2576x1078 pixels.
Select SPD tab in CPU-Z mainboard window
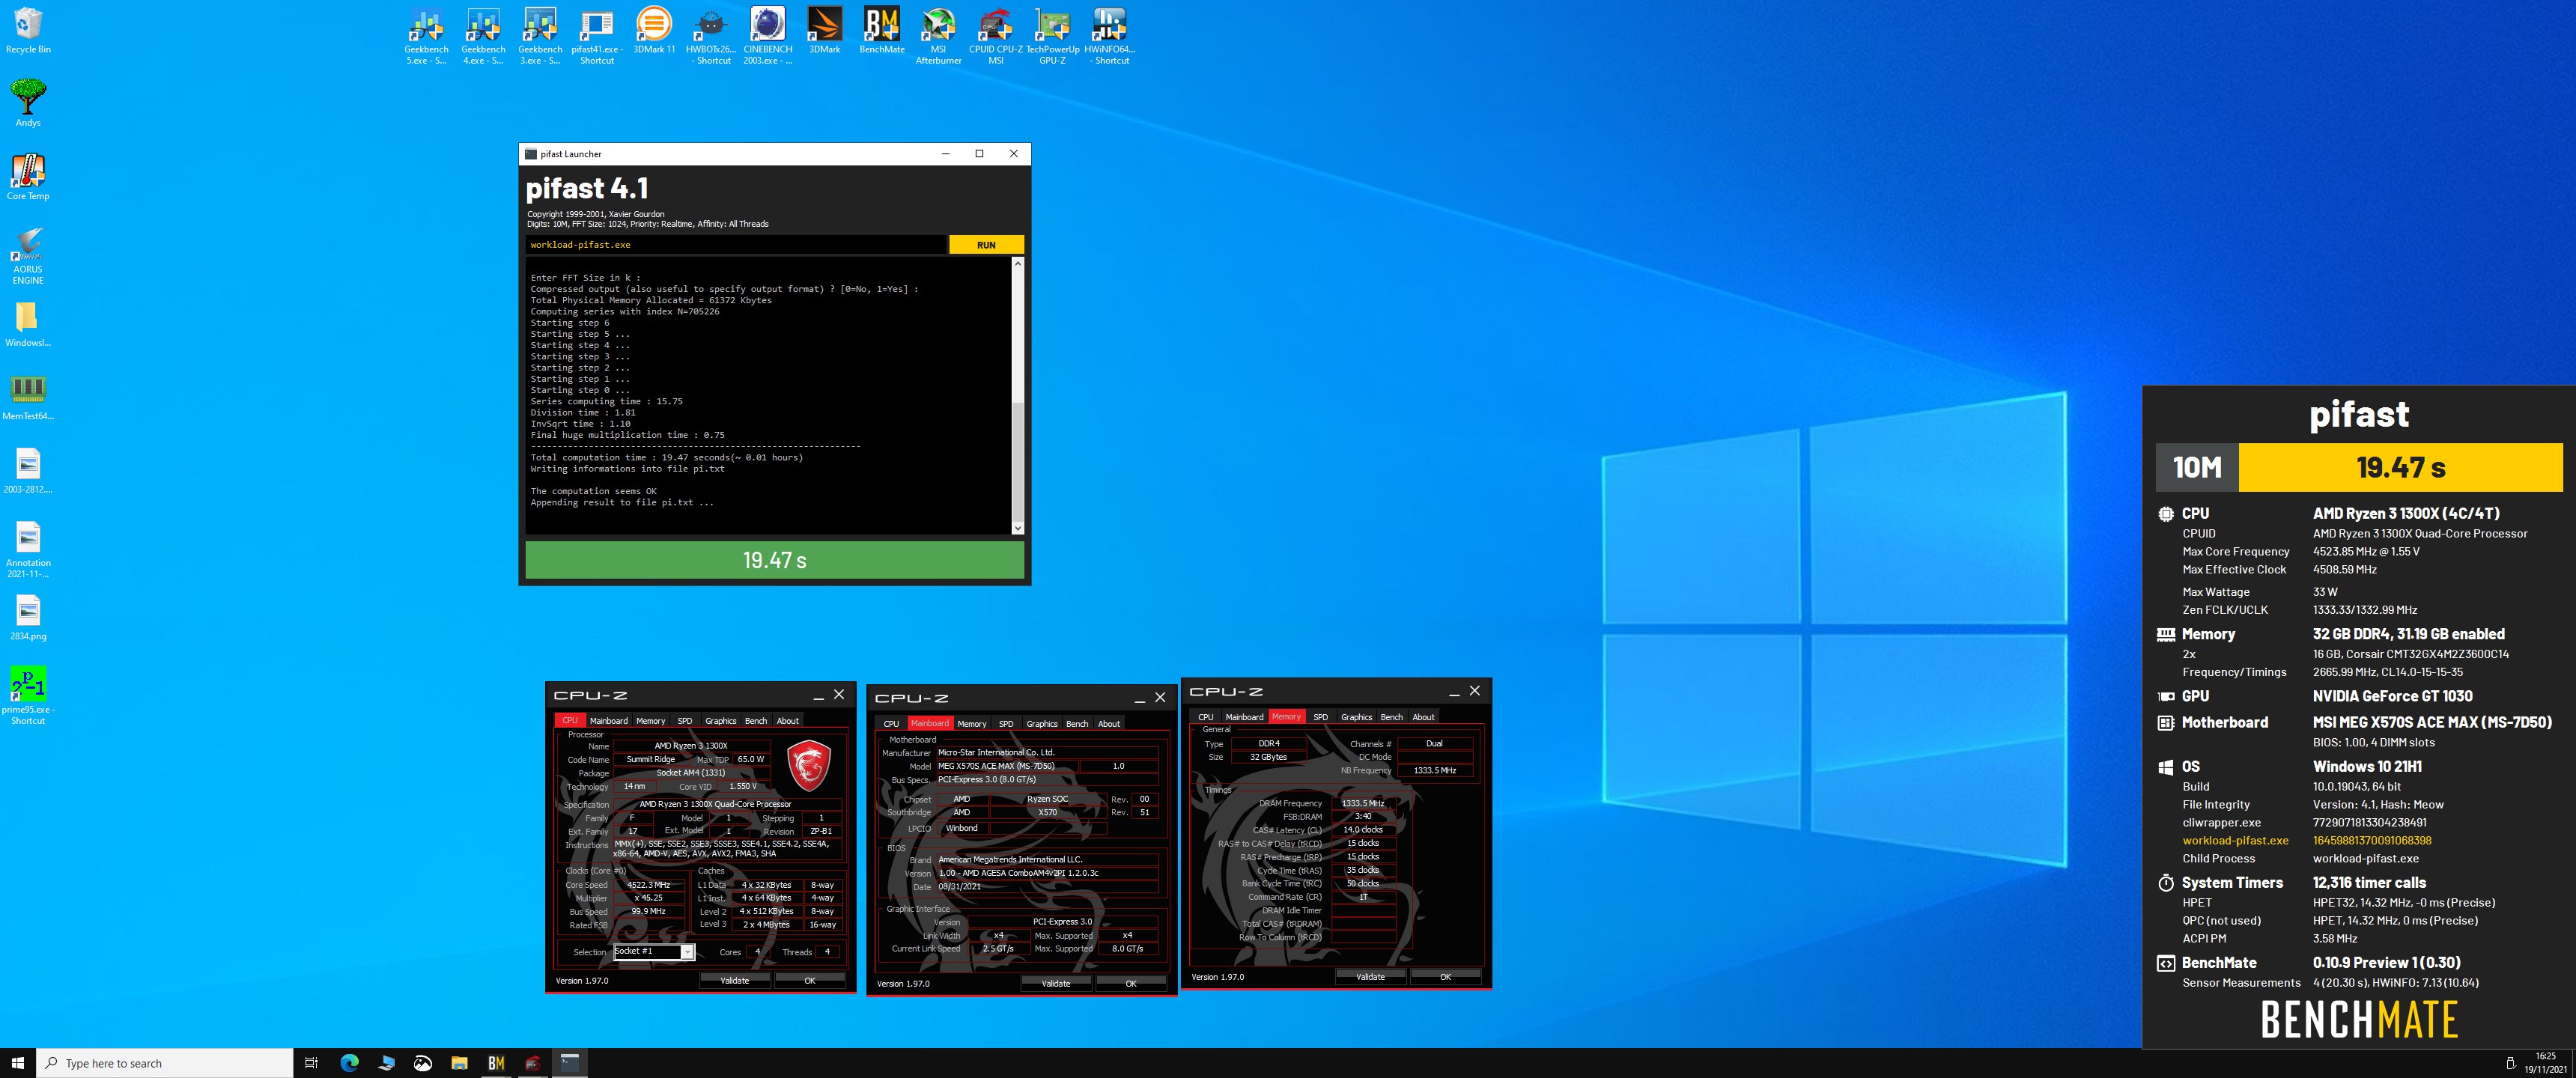1006,723
